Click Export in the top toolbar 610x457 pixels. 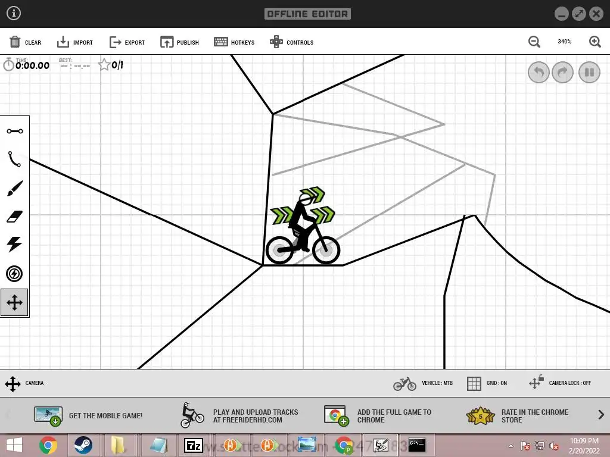click(127, 42)
